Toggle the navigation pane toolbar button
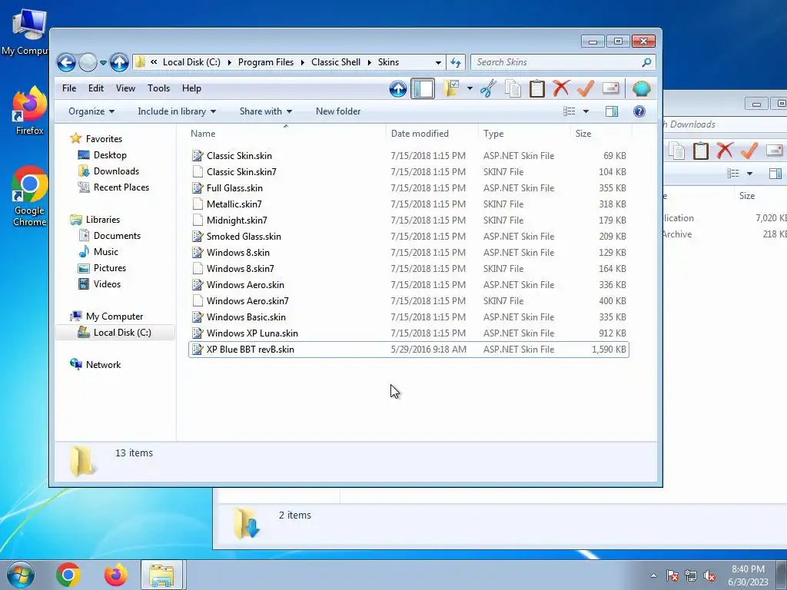The image size is (787, 590). click(x=423, y=89)
